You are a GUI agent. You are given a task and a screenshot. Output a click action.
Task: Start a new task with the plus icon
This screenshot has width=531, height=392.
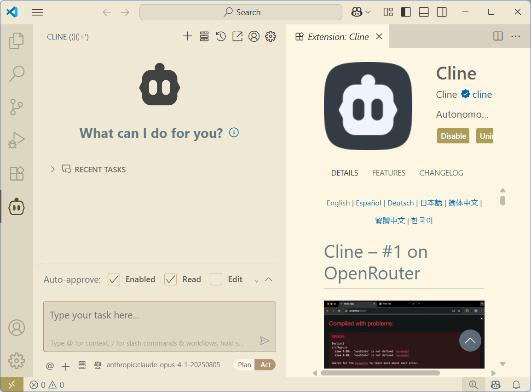tap(187, 36)
